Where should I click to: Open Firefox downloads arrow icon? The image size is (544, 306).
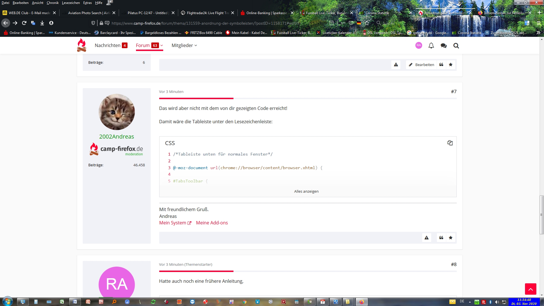(42, 23)
